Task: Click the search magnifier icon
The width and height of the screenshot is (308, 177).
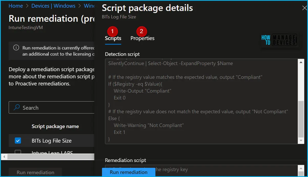Action: [x=17, y=108]
